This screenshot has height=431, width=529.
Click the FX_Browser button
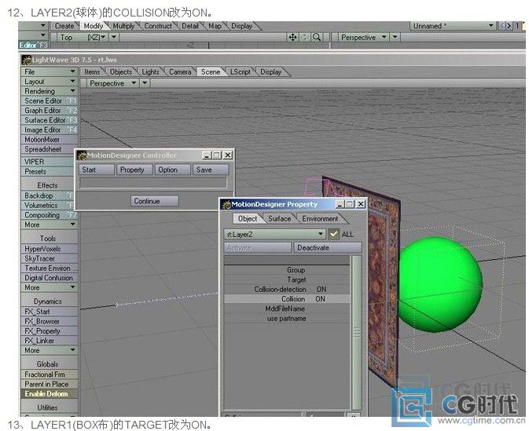pos(50,321)
